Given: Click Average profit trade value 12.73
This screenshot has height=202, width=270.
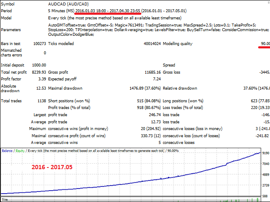Looking at the screenshot, I should click(156, 122).
